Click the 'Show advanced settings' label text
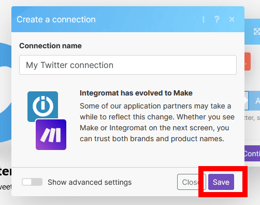The height and width of the screenshot is (205, 260). 90,182
